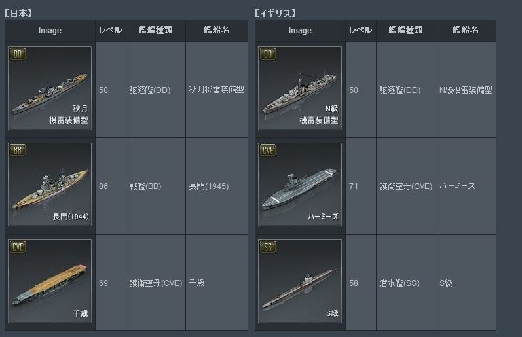The height and width of the screenshot is (337, 522).
Task: Click the BB badge on Nagato image
Action: [x=18, y=150]
